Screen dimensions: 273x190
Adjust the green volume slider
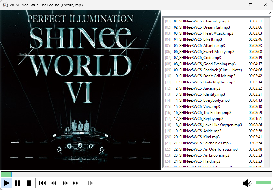264,183
